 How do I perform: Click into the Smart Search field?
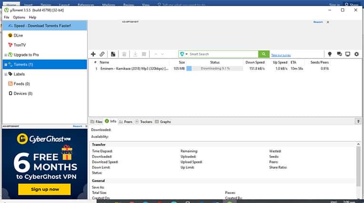[x=223, y=54]
